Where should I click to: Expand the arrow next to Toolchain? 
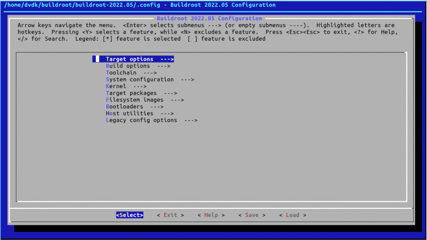point(150,73)
